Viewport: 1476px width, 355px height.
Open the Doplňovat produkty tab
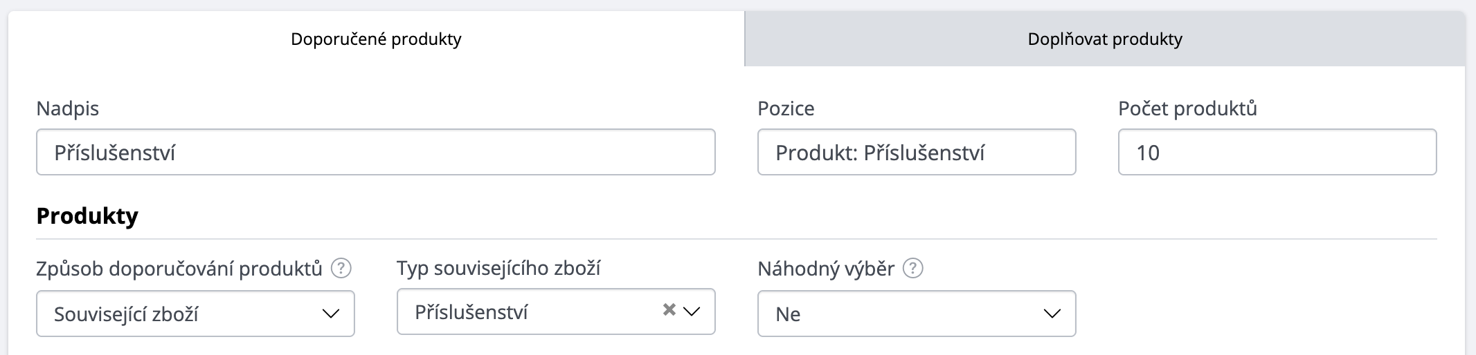(x=1105, y=39)
